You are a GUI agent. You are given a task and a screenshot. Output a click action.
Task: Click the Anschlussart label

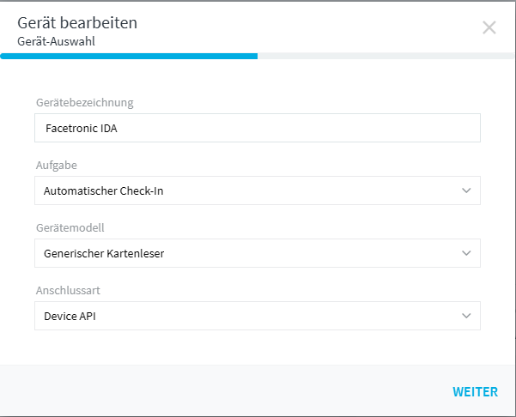point(68,290)
